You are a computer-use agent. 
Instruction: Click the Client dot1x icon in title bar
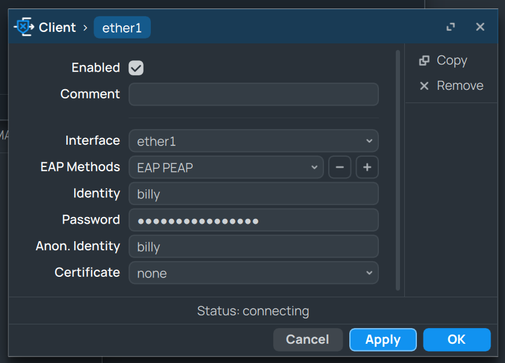pos(24,27)
